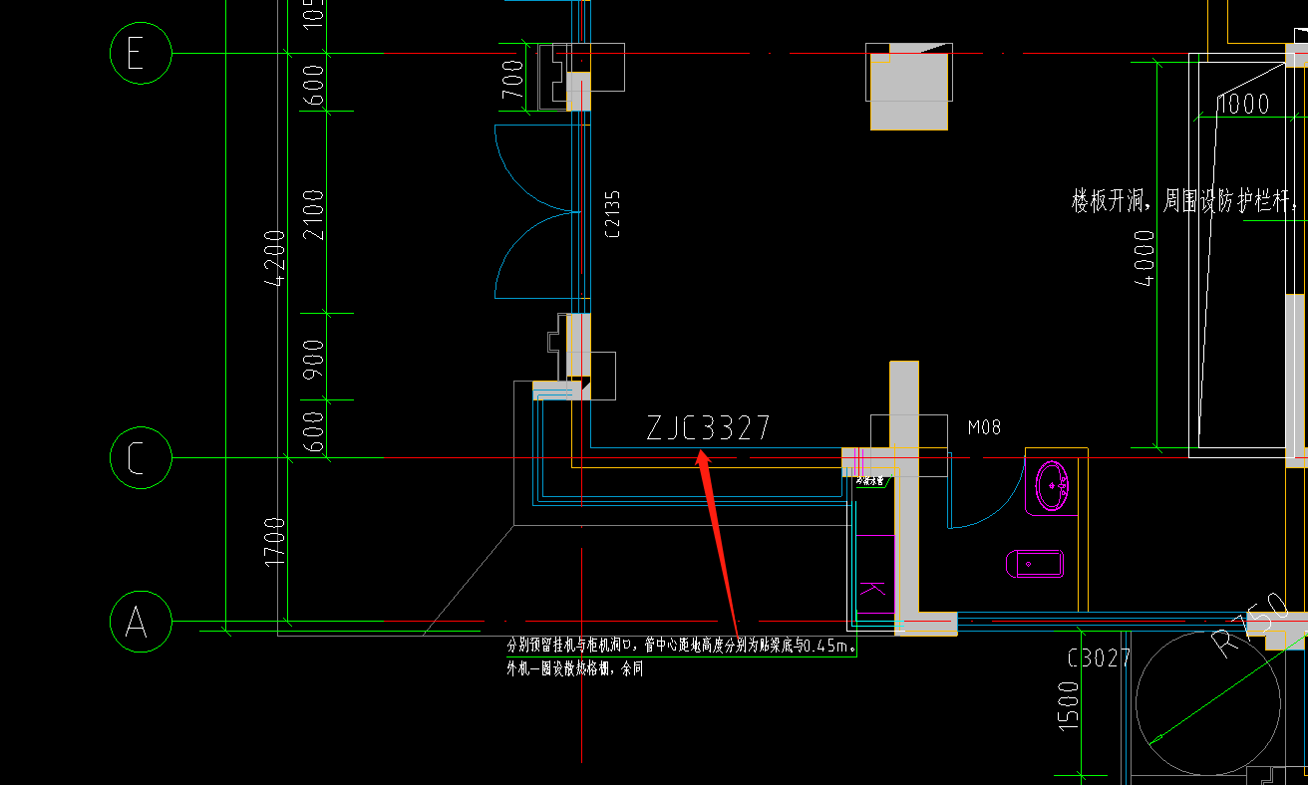The height and width of the screenshot is (785, 1308).
Task: Select the 1500 dimension text
Action: (1068, 705)
